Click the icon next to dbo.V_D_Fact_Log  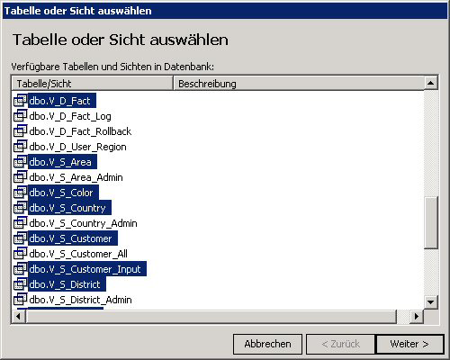coord(21,116)
